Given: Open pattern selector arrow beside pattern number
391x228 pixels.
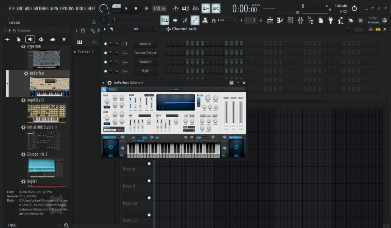Looking at the screenshot, I should 241,20.
